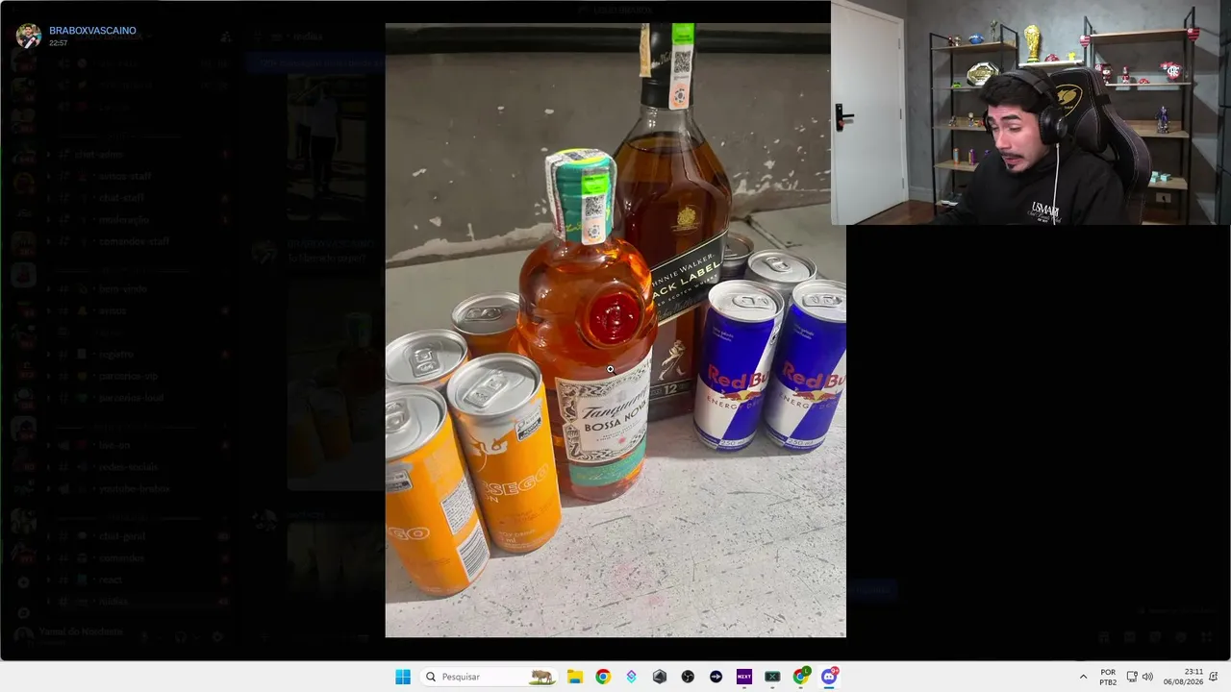Image resolution: width=1231 pixels, height=692 pixels.
Task: Expand the hidden system tray icons
Action: (1084, 677)
